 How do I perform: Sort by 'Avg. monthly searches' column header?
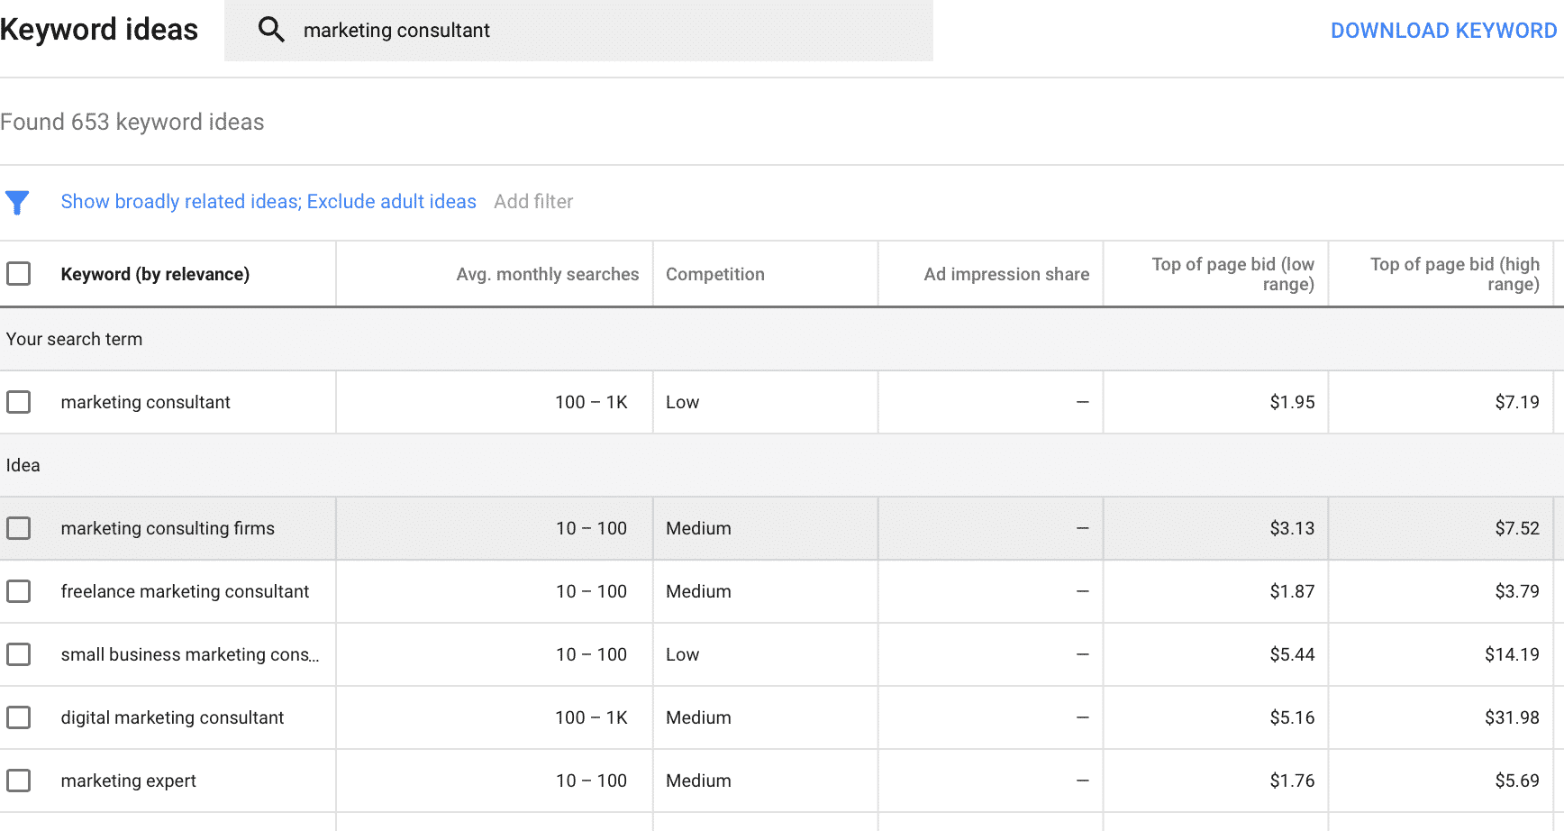tap(548, 274)
